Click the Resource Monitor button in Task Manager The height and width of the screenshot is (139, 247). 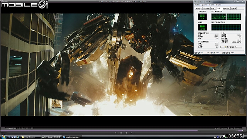[231, 47]
